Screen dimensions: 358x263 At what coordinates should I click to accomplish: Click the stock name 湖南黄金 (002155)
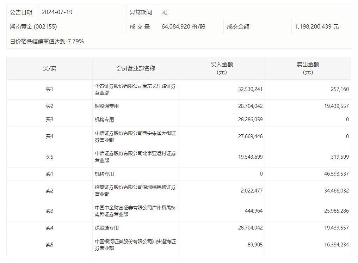(x=33, y=27)
